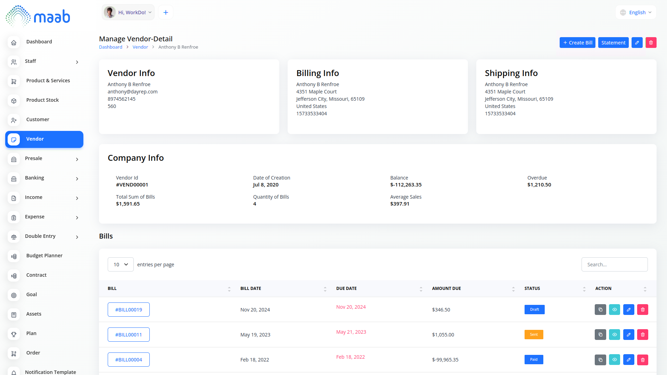This screenshot has height=375, width=667.
Task: Show bill #BILL00011 with eye icon
Action: click(614, 335)
